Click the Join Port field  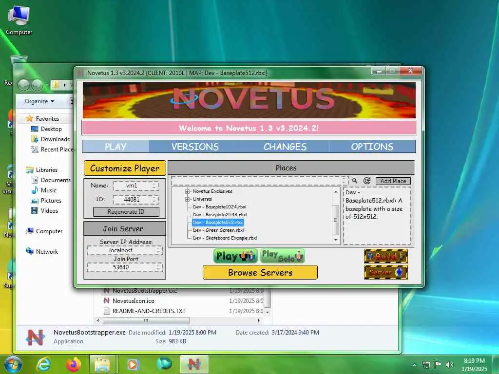(125, 267)
